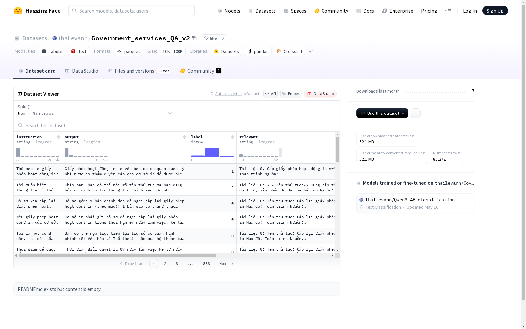Select the Croissant library tag
This screenshot has height=329, width=526.
290,51
